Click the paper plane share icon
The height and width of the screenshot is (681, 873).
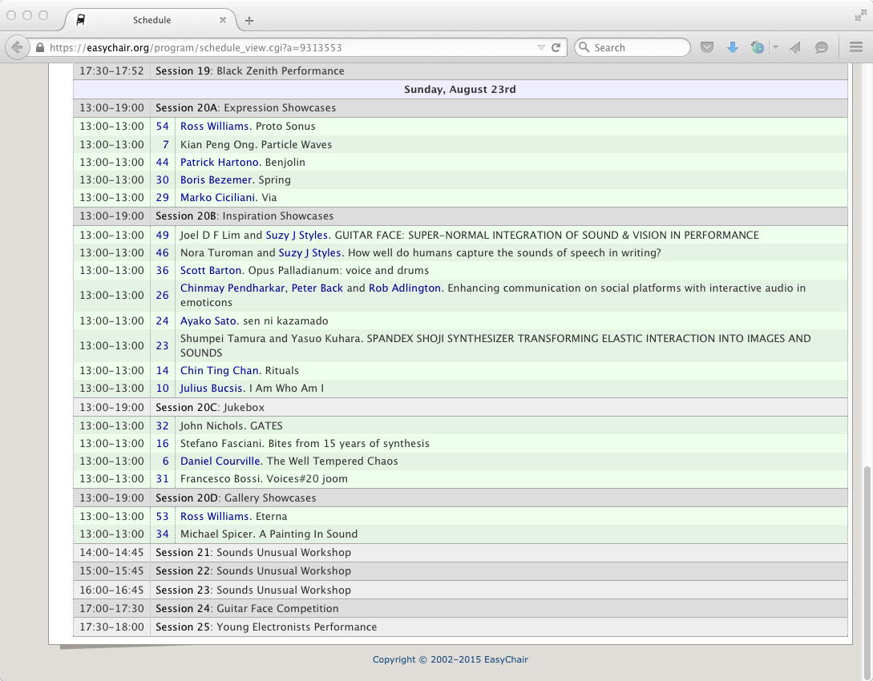tap(795, 47)
